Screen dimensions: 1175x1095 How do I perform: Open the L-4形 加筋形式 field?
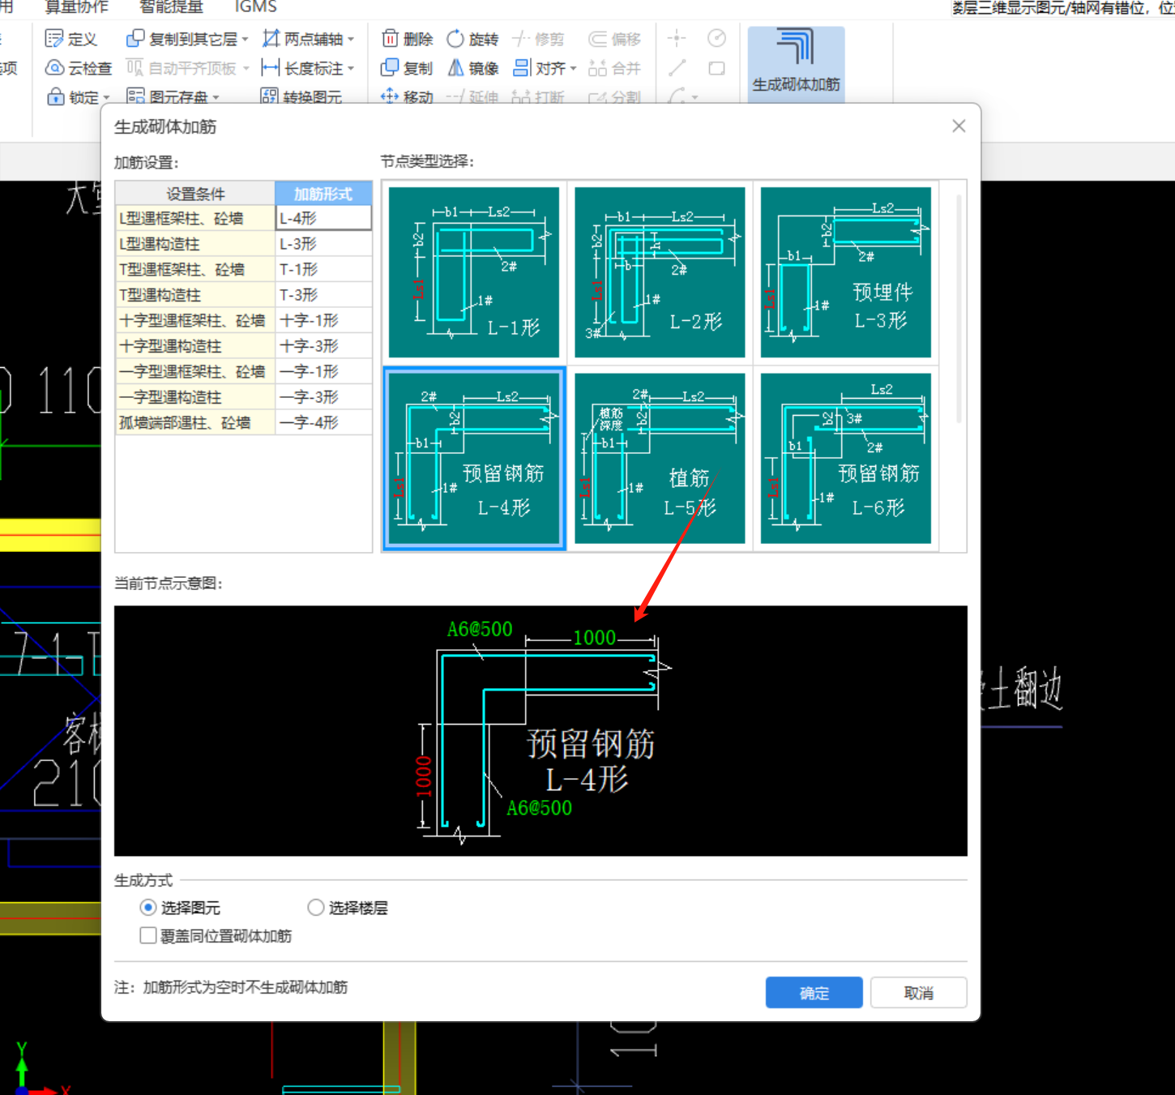click(x=323, y=218)
